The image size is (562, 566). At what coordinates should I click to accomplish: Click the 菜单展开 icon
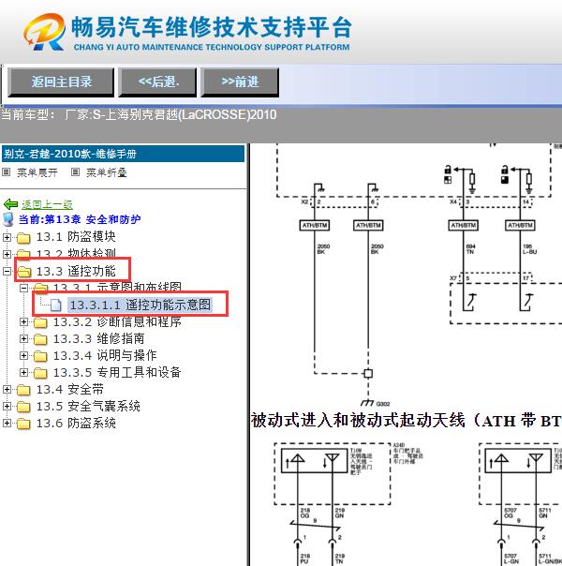point(7,171)
